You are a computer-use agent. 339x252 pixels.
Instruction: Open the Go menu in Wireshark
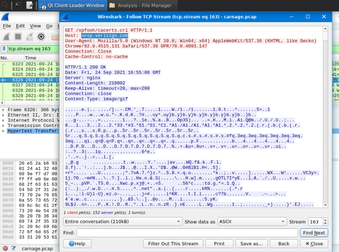coord(49,26)
